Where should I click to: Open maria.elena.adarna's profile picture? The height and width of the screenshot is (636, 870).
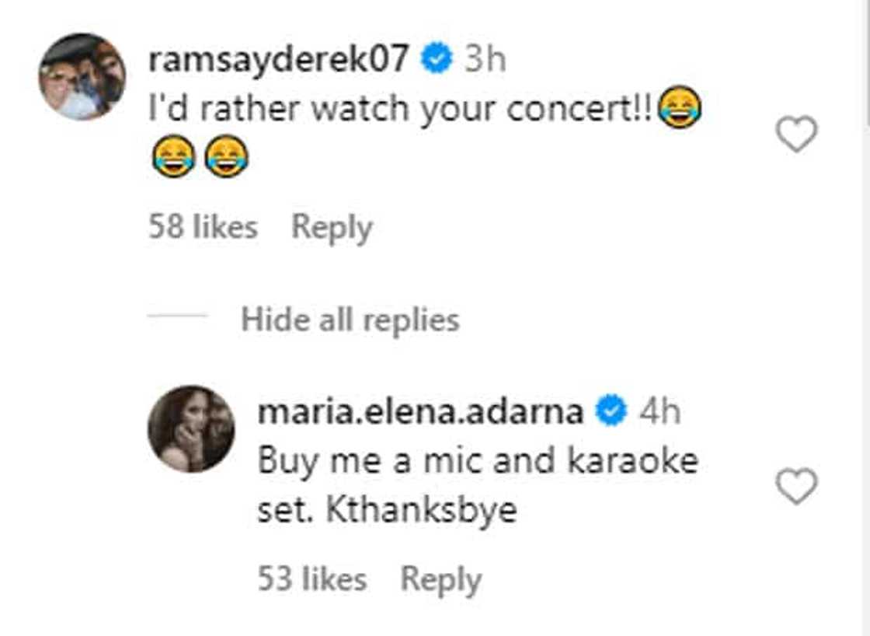[190, 428]
